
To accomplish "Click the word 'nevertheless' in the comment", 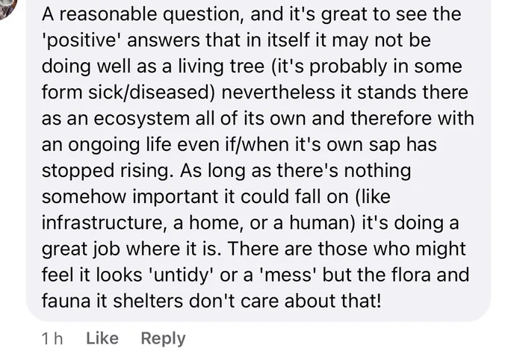I will [x=279, y=92].
